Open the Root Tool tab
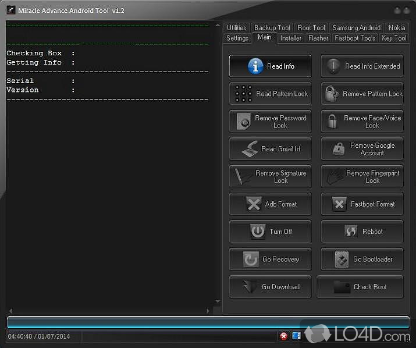Image resolution: width=416 pixels, height=348 pixels. 311,27
